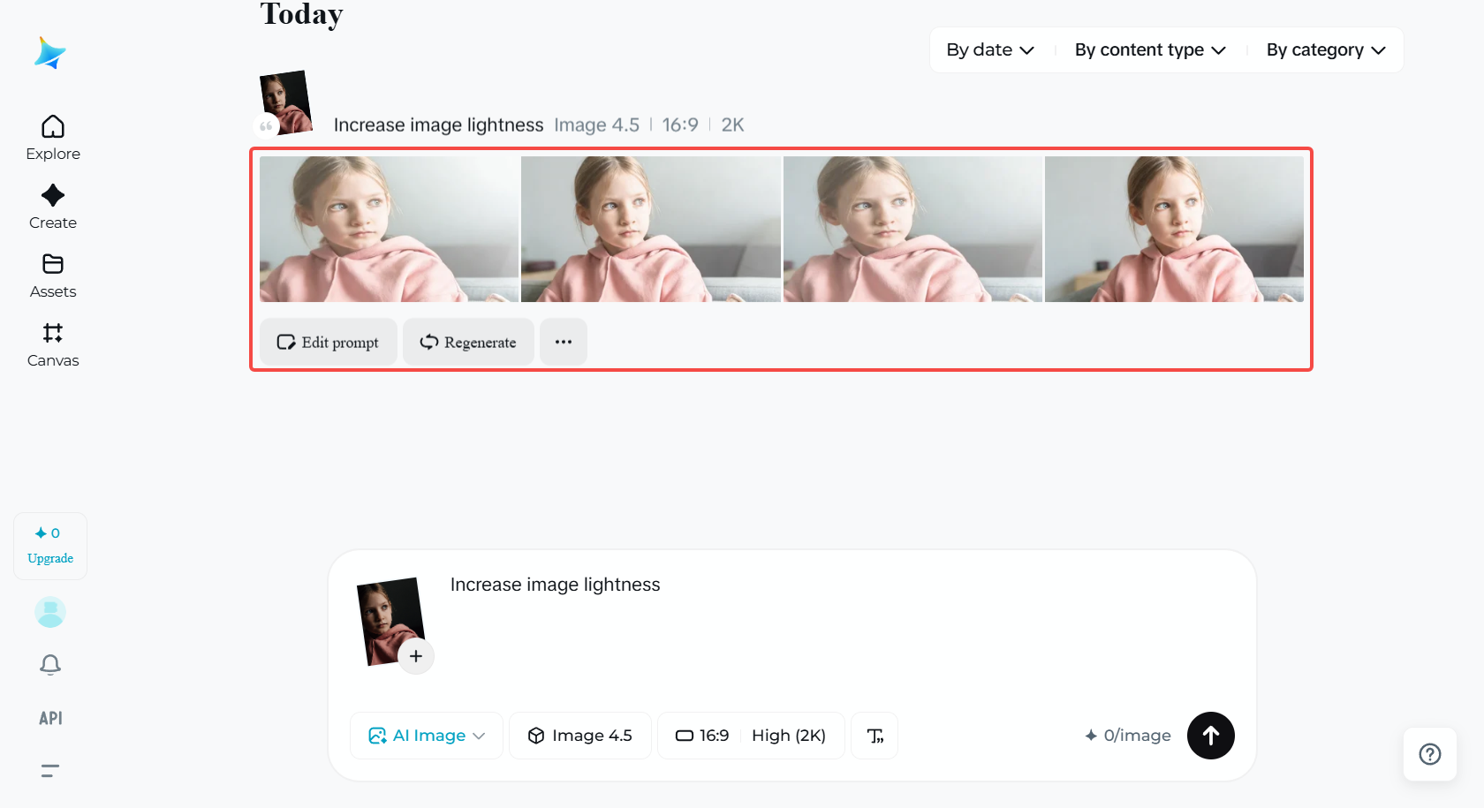Viewport: 1484px width, 808px height.
Task: Open the 16:9 High (2K) aspect ratio settings
Action: tap(751, 736)
